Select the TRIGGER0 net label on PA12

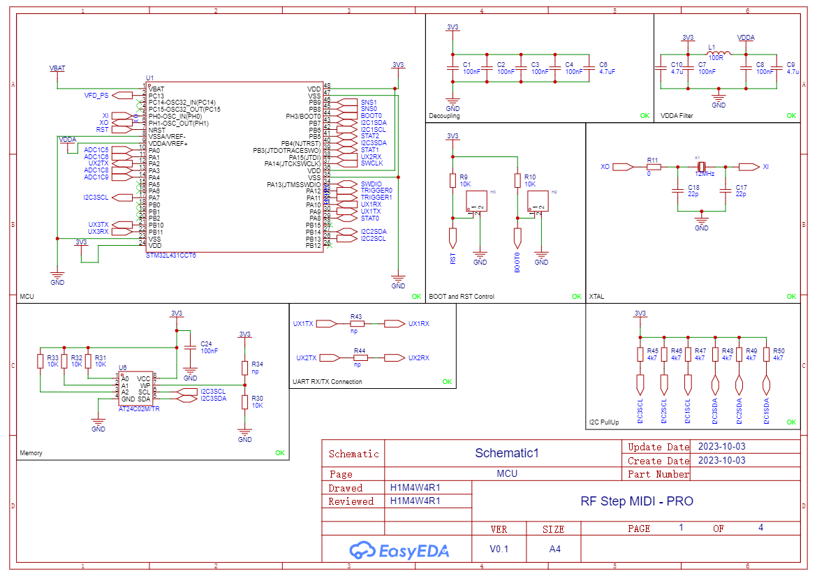(x=376, y=191)
